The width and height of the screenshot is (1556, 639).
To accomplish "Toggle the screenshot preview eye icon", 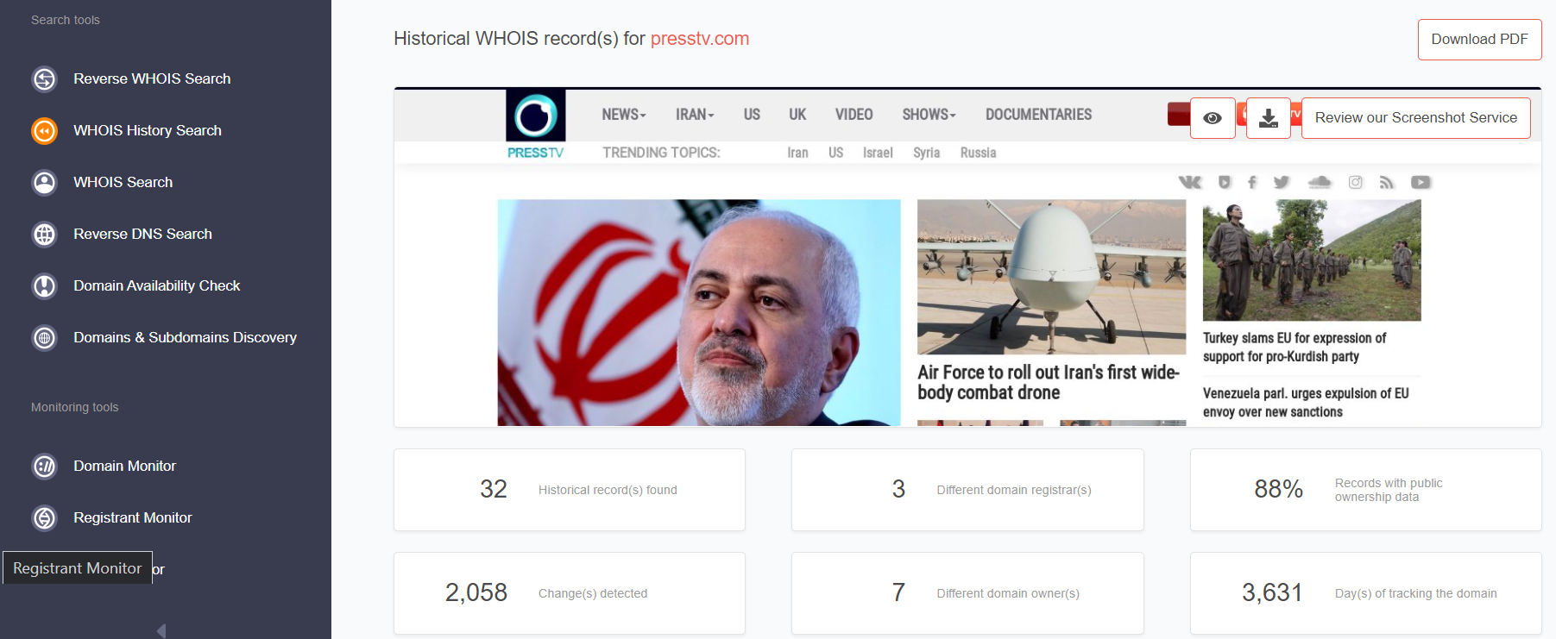I will (x=1213, y=118).
